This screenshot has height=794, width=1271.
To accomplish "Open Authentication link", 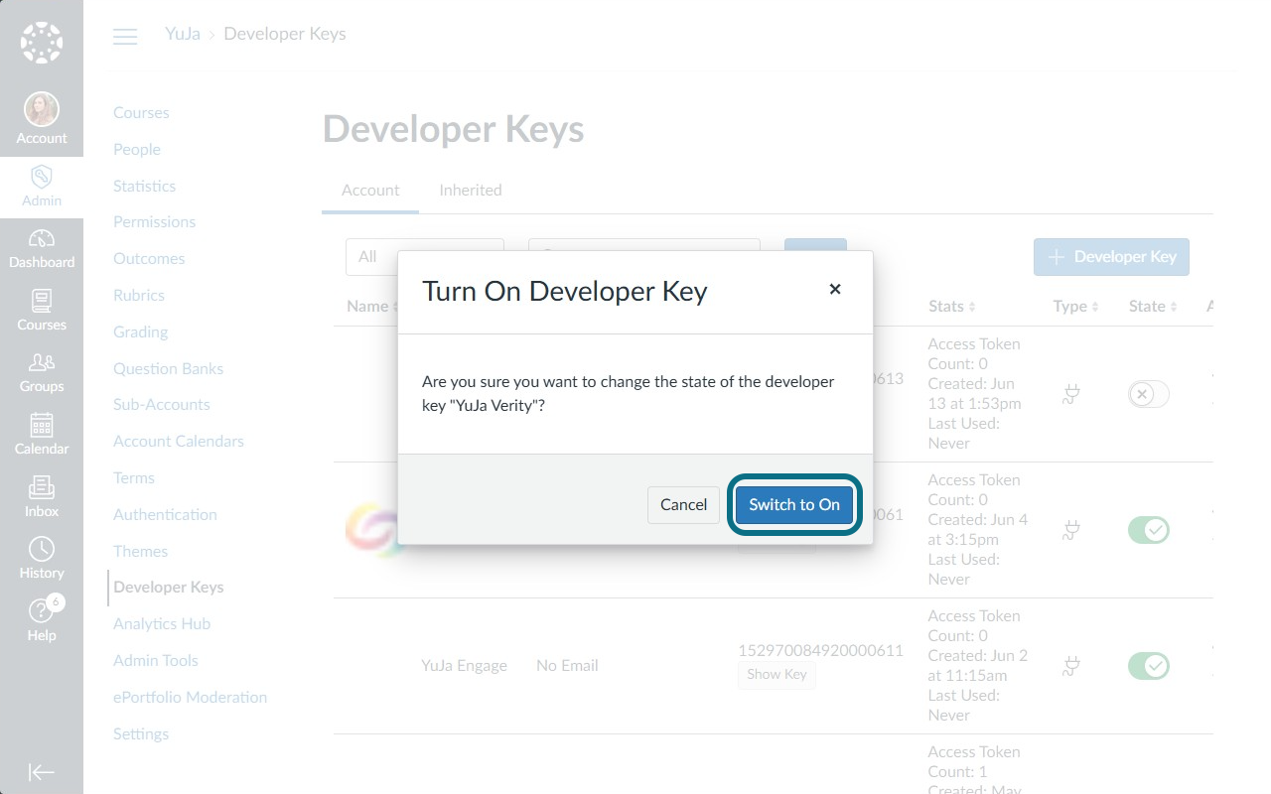I will 165,514.
